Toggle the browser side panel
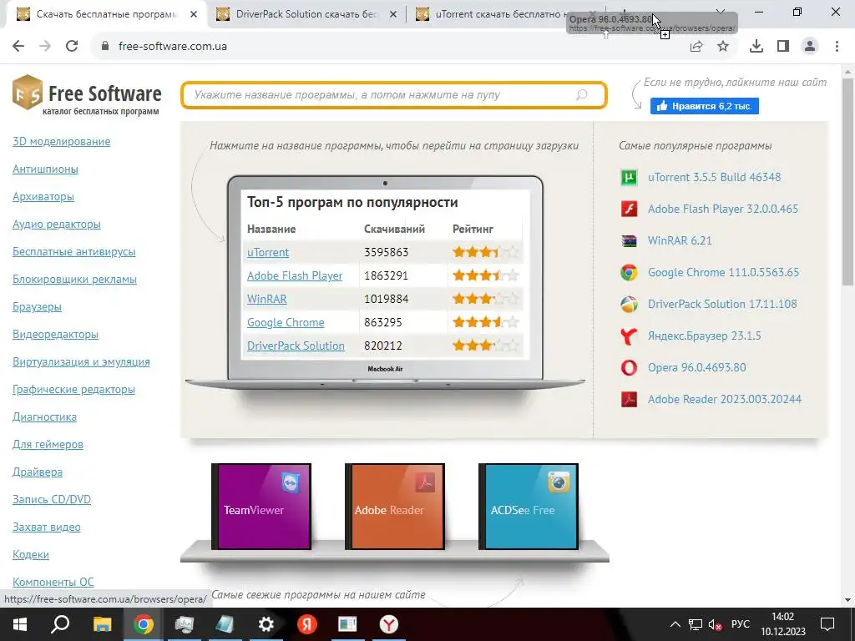This screenshot has height=641, width=855. click(783, 47)
